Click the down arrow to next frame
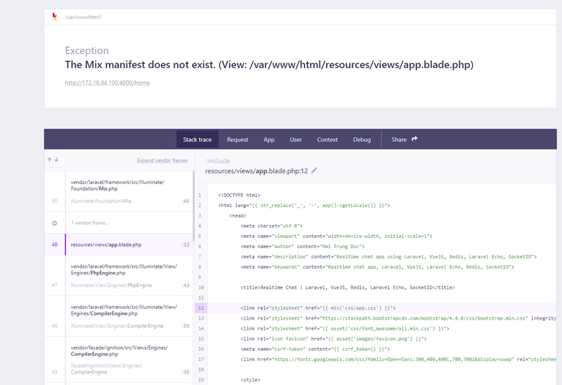 (x=57, y=160)
